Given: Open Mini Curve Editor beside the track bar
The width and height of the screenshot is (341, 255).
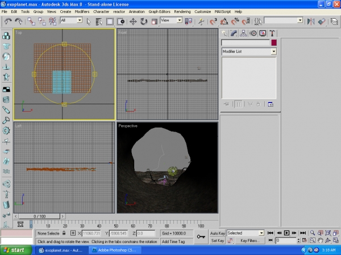Looking at the screenshot, I should (20, 224).
